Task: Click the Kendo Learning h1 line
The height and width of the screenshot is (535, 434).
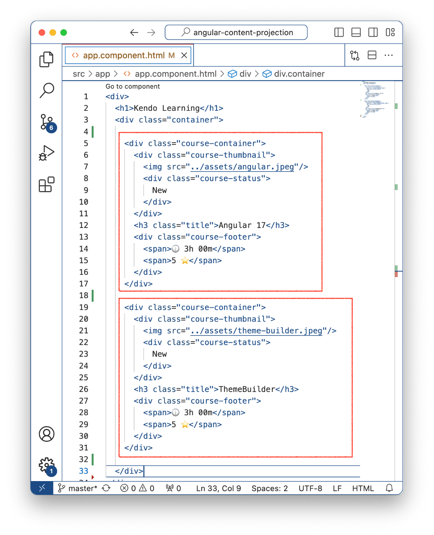Action: (169, 108)
